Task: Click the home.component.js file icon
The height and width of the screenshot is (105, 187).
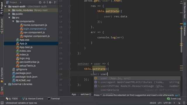Action: click(x=21, y=25)
